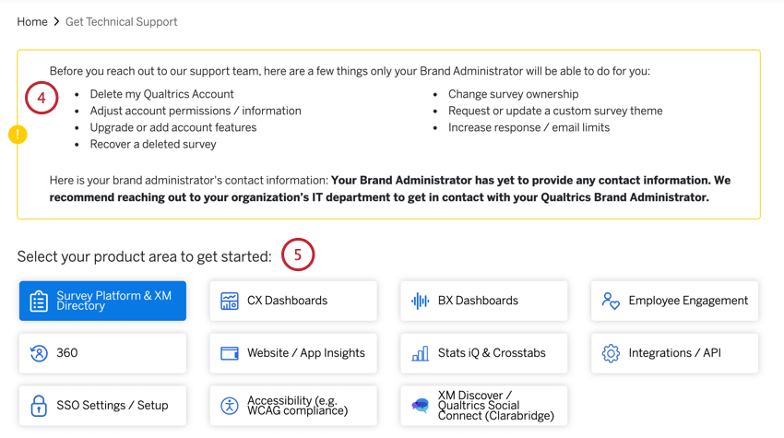This screenshot has height=438, width=784.
Task: Open Employee Engagement support option
Action: point(675,301)
